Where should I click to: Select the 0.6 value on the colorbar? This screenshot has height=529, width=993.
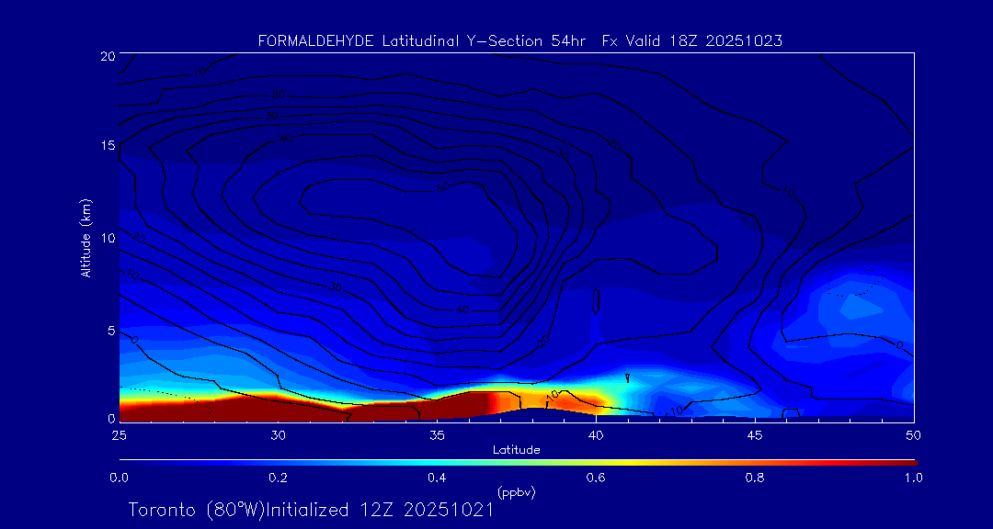[596, 478]
